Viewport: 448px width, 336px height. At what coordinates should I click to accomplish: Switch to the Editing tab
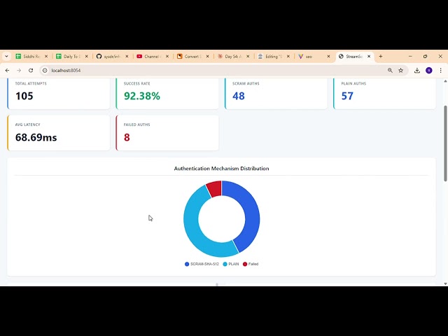(273, 57)
